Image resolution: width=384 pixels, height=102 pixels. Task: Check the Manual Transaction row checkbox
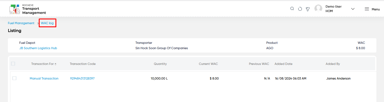[14, 78]
